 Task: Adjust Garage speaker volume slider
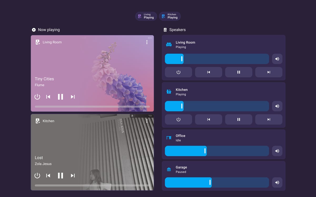point(217,183)
